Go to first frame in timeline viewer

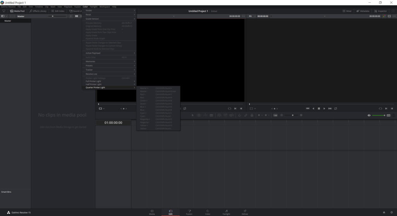[307, 108]
